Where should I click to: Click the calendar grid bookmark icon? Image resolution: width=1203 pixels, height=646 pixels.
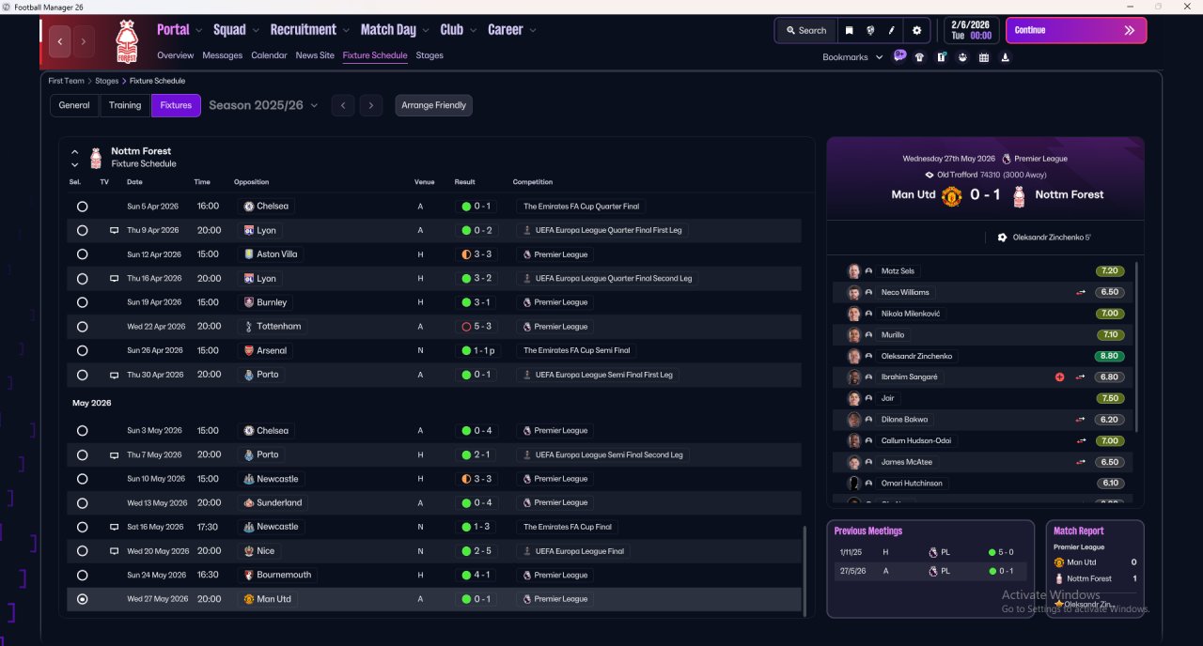point(984,57)
